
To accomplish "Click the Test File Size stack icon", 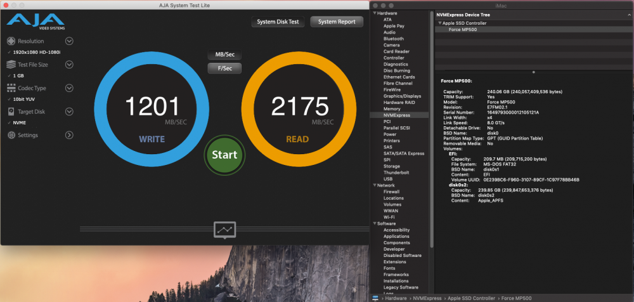I will pos(11,65).
